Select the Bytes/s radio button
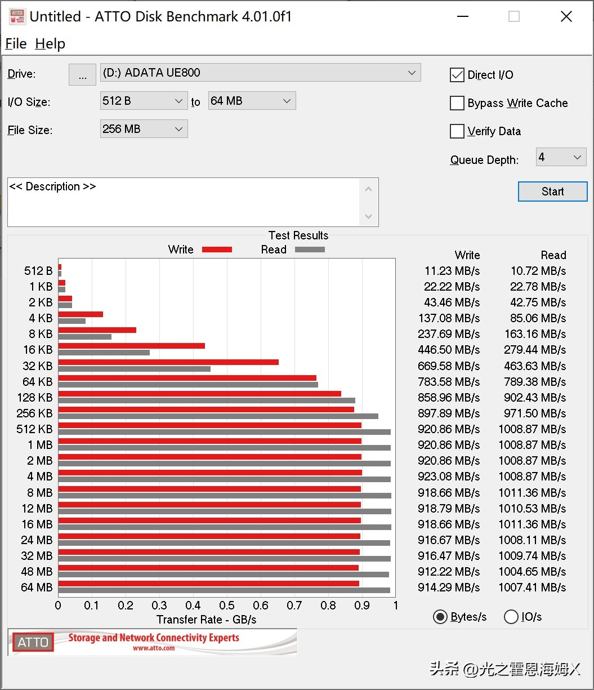Screen dimensions: 594x690 [440, 617]
